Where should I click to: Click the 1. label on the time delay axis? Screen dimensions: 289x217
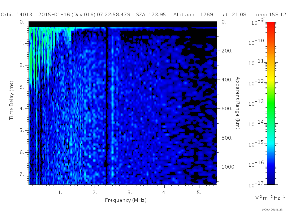(22, 44)
